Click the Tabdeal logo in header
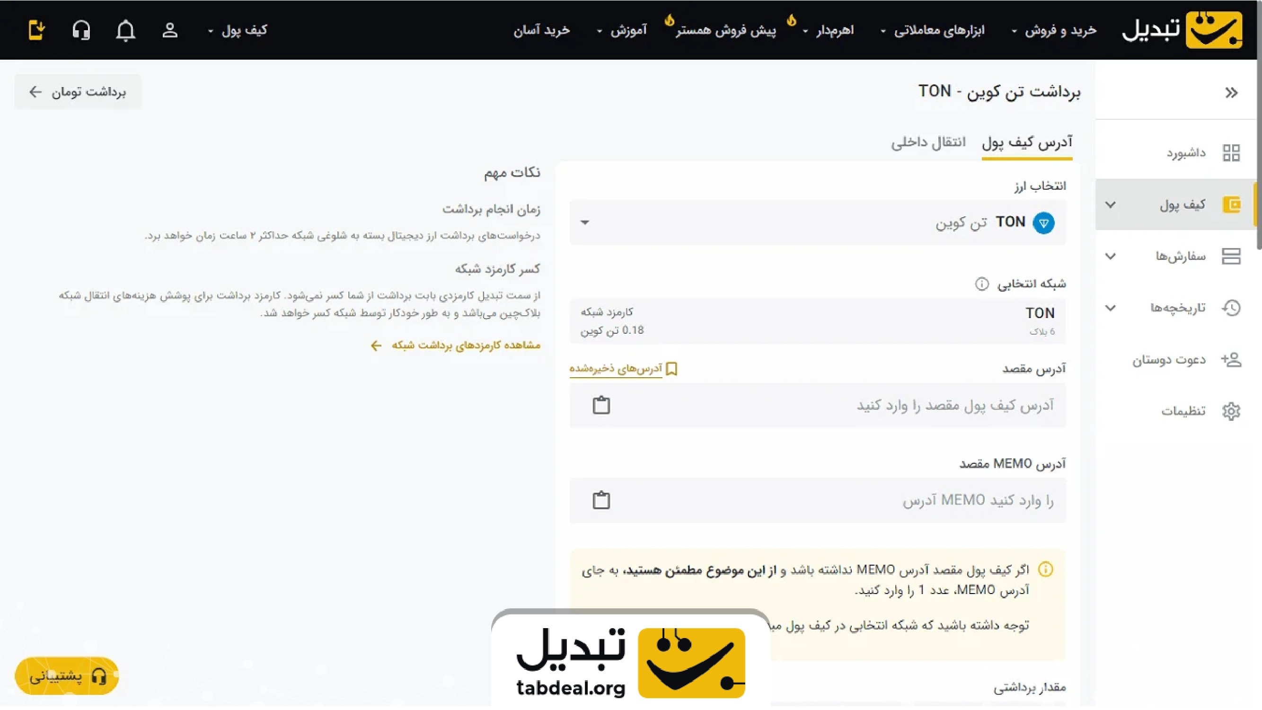The height and width of the screenshot is (710, 1262). 1182,29
